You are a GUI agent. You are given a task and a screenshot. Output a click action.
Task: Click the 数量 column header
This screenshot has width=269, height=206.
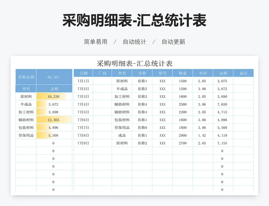(183, 73)
